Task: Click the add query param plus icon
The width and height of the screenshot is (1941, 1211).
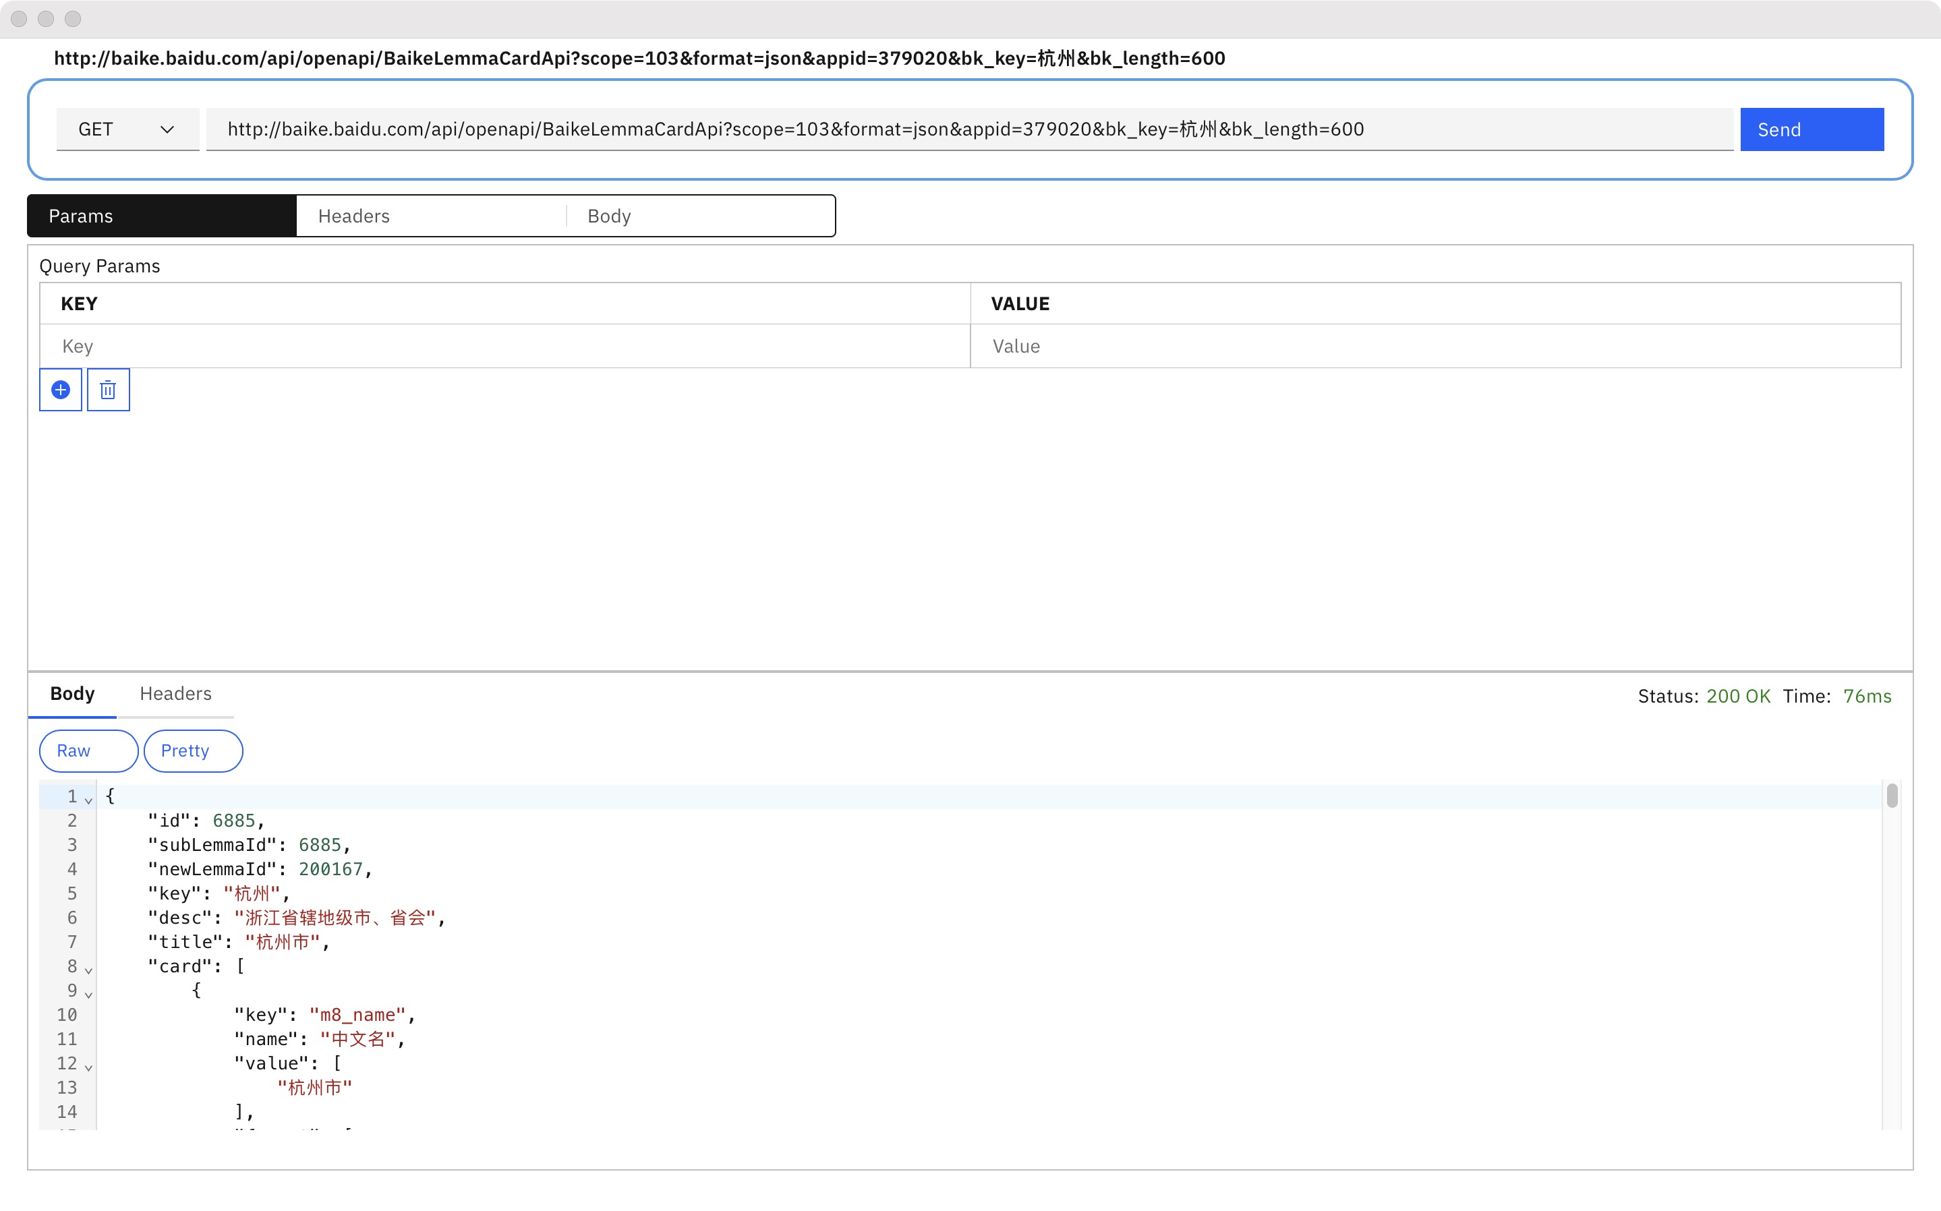Action: point(60,390)
